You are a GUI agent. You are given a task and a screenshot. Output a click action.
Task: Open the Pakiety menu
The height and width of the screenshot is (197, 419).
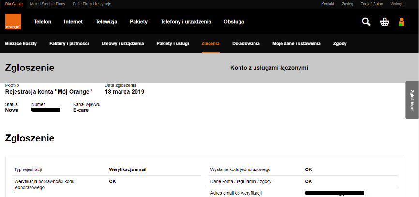[139, 22]
